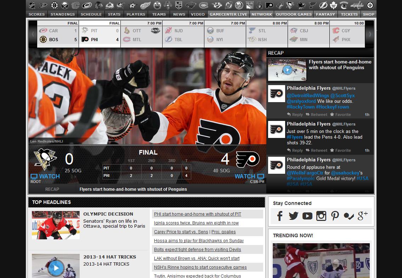Open the Anaheim Ducks team logo
The image size is (402, 278).
point(43,5)
